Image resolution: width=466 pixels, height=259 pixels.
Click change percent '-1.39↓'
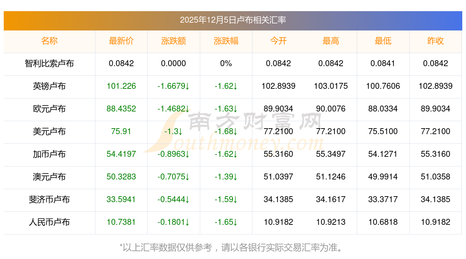226,177
